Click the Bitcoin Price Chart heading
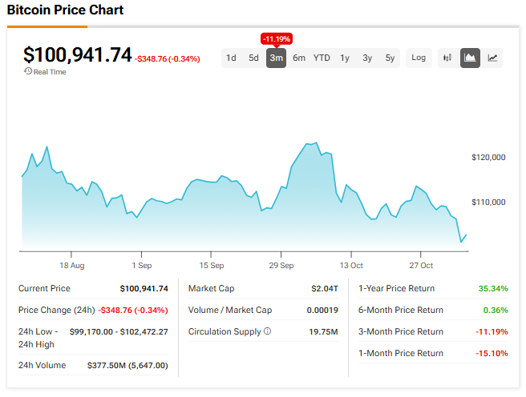This screenshot has height=397, width=526. click(65, 11)
